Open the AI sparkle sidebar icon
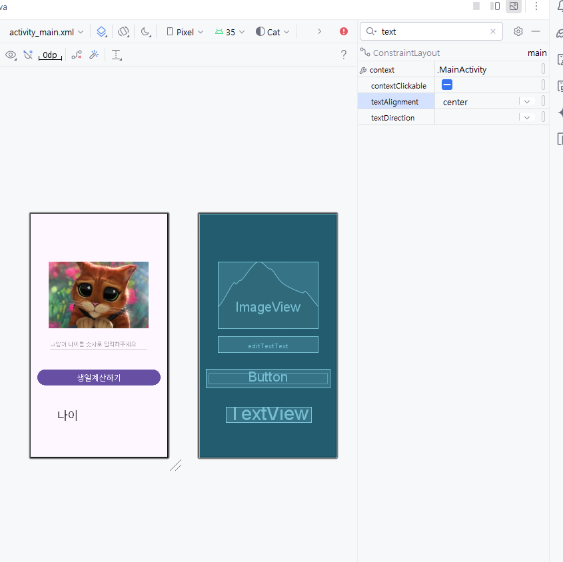The width and height of the screenshot is (563, 562). tap(560, 113)
